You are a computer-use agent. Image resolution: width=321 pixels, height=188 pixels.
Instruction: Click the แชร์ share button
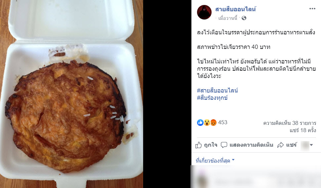pyautogui.click(x=287, y=145)
